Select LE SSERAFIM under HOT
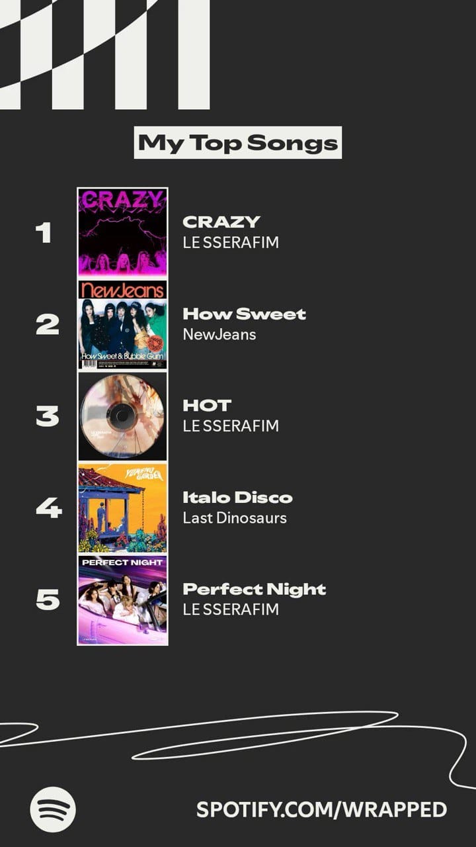 231,425
